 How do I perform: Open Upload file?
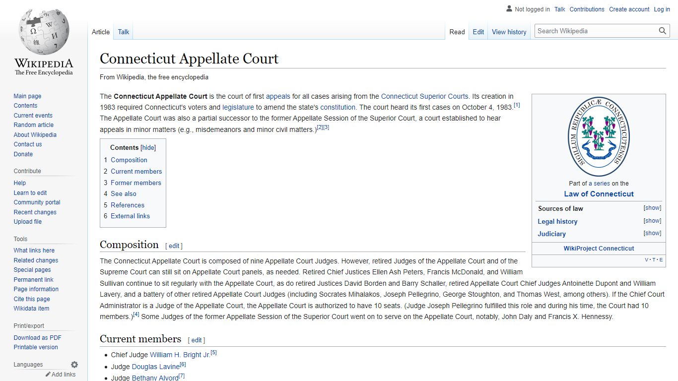pos(28,222)
